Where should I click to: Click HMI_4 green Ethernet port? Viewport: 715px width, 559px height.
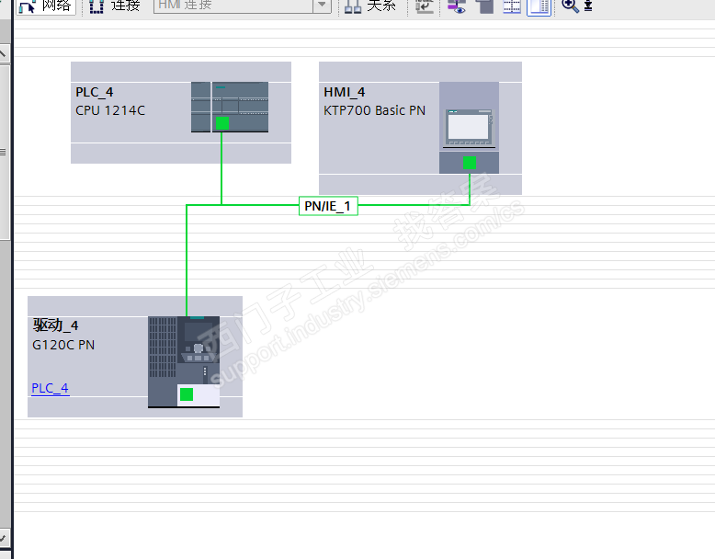click(x=470, y=163)
